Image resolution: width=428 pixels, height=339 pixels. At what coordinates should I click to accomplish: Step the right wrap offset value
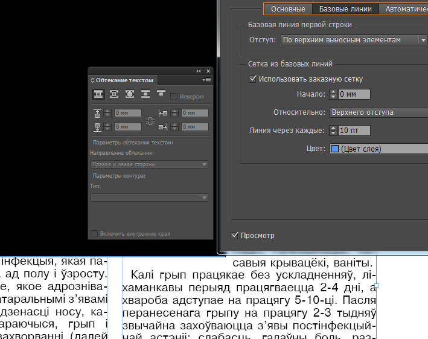(x=174, y=127)
